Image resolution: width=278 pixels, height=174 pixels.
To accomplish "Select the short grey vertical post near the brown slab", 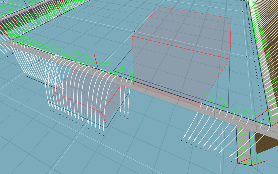I will point(243,146).
